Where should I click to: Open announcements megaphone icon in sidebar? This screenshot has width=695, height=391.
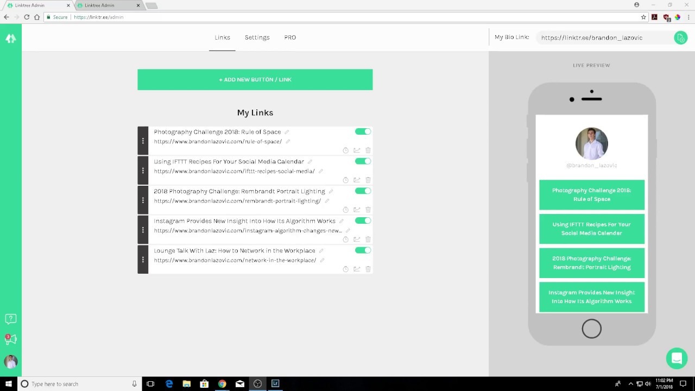(11, 340)
